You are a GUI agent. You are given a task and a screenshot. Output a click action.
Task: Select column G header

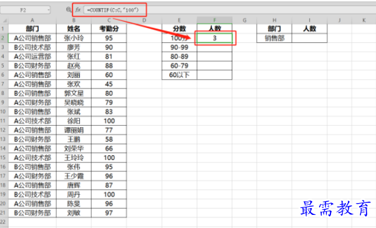244,21
